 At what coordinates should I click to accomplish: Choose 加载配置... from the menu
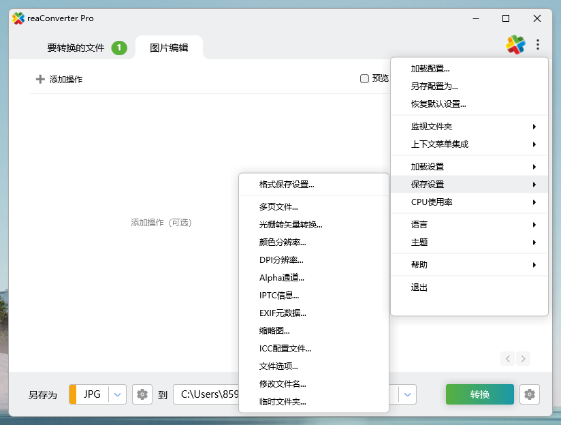coord(469,68)
